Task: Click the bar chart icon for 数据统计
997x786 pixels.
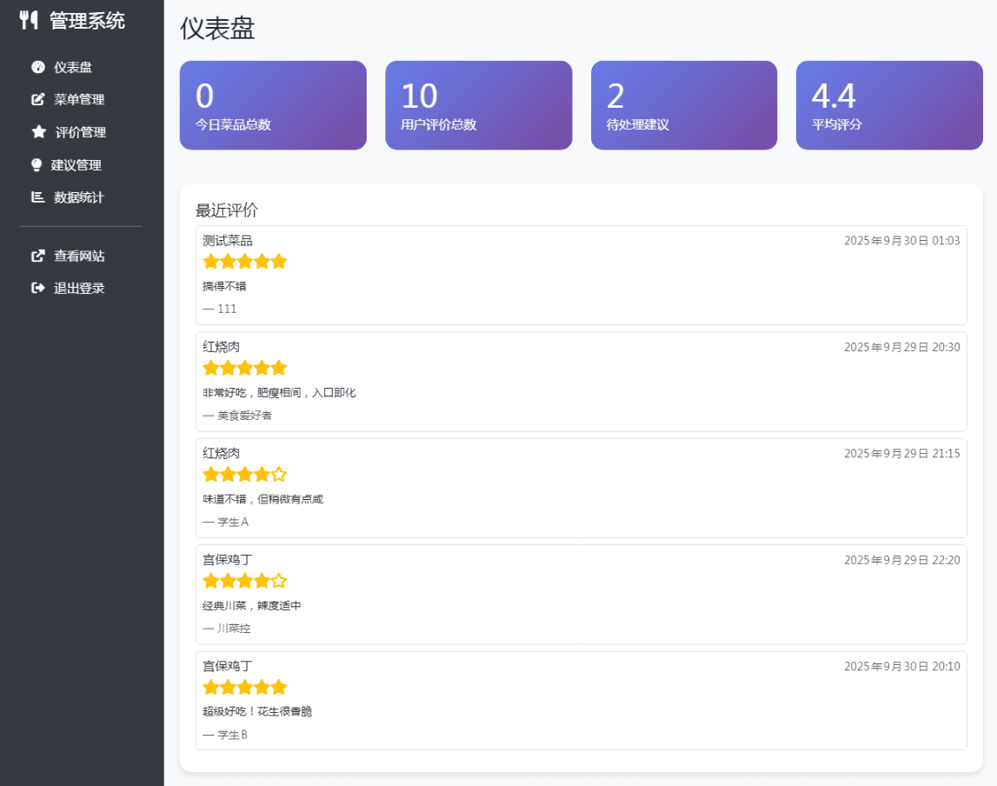Action: (x=37, y=197)
